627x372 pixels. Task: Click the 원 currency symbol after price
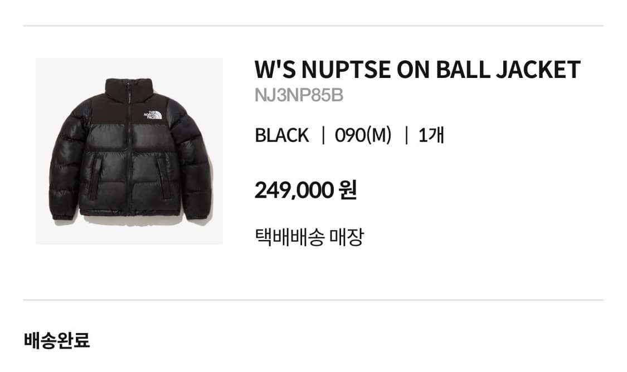[x=347, y=190]
